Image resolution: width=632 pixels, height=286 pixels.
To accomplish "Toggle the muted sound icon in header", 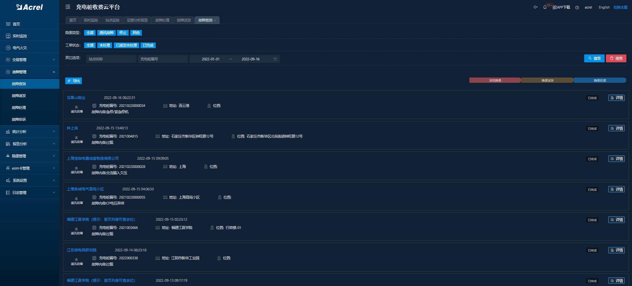I will click(x=535, y=7).
